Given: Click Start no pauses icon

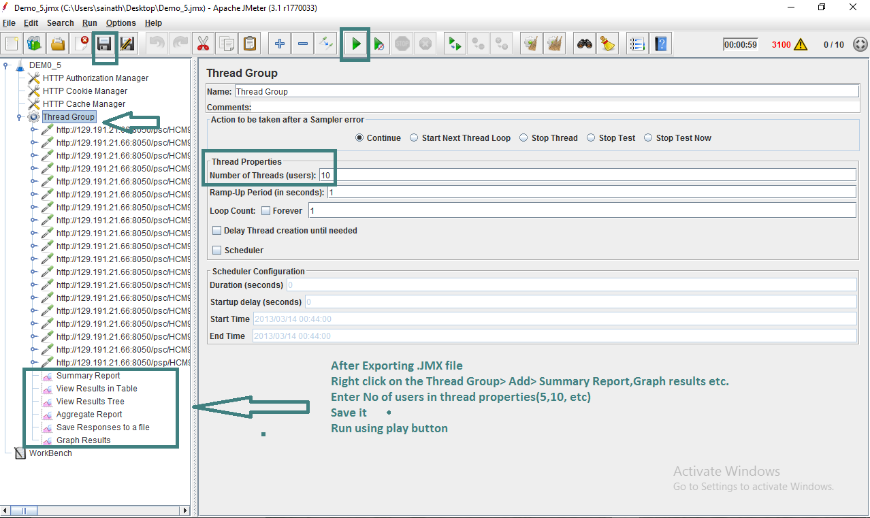Looking at the screenshot, I should click(x=379, y=44).
